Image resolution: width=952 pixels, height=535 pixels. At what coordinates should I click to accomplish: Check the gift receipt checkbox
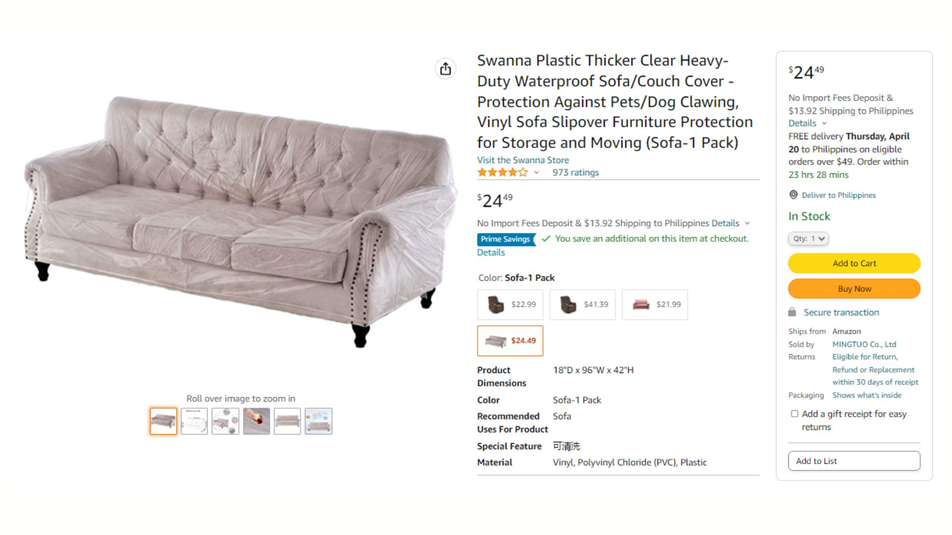click(x=794, y=414)
